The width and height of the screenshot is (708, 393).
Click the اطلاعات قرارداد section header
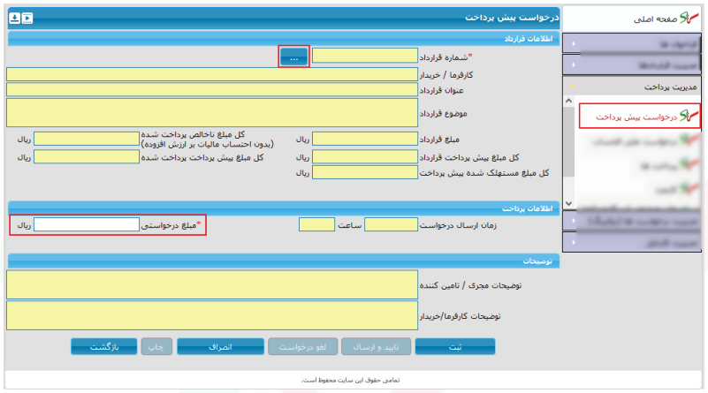[284, 39]
